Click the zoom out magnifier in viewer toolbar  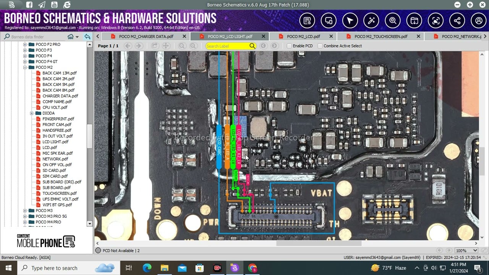pos(182,46)
